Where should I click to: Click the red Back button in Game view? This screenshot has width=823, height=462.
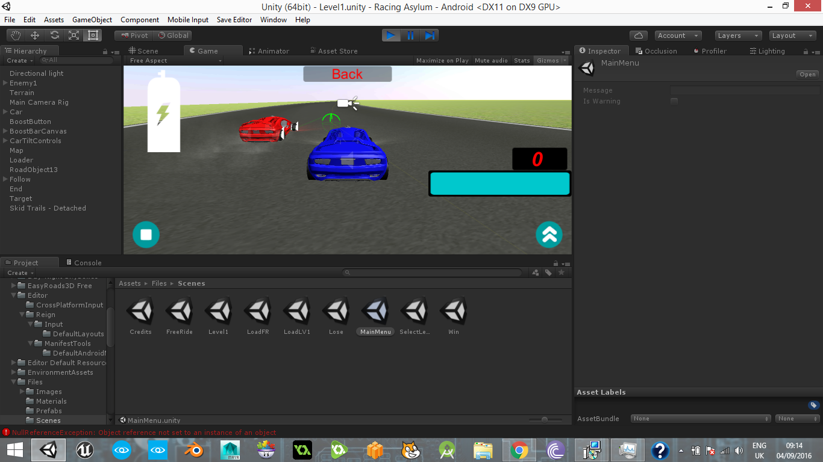coord(348,74)
